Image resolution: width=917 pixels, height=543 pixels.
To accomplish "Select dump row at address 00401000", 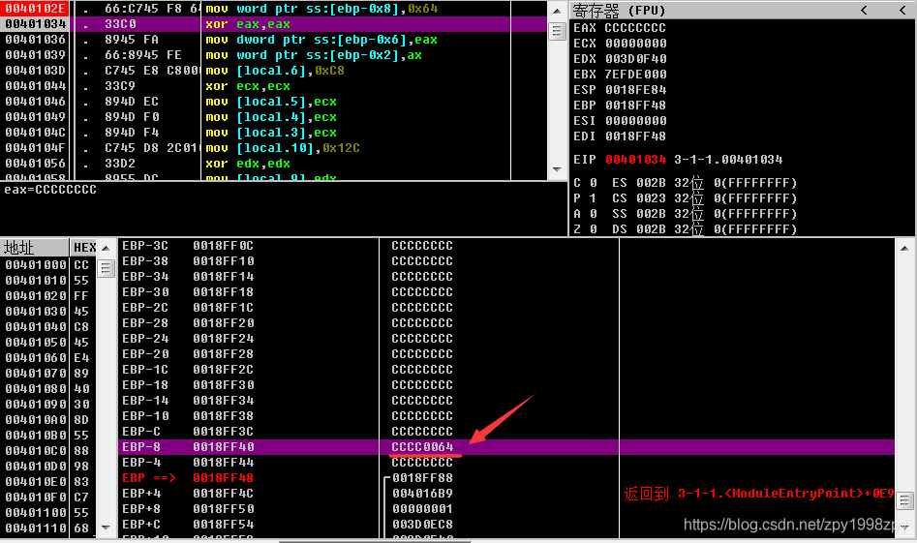I will (48, 265).
